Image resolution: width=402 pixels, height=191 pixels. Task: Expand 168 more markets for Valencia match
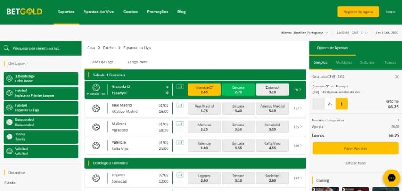tap(298, 145)
